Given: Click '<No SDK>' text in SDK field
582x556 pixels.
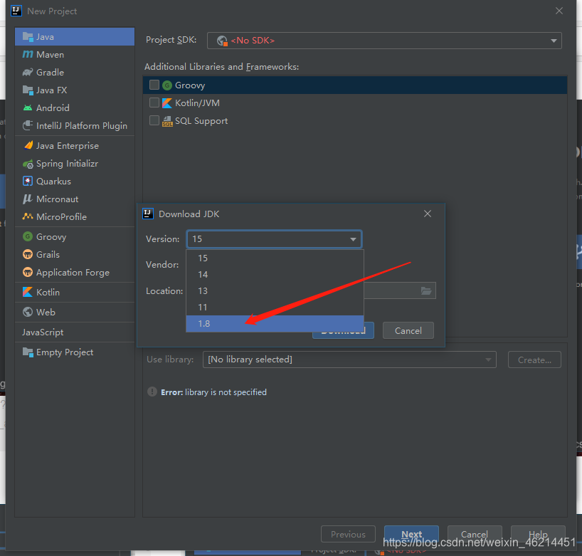Looking at the screenshot, I should tap(253, 41).
